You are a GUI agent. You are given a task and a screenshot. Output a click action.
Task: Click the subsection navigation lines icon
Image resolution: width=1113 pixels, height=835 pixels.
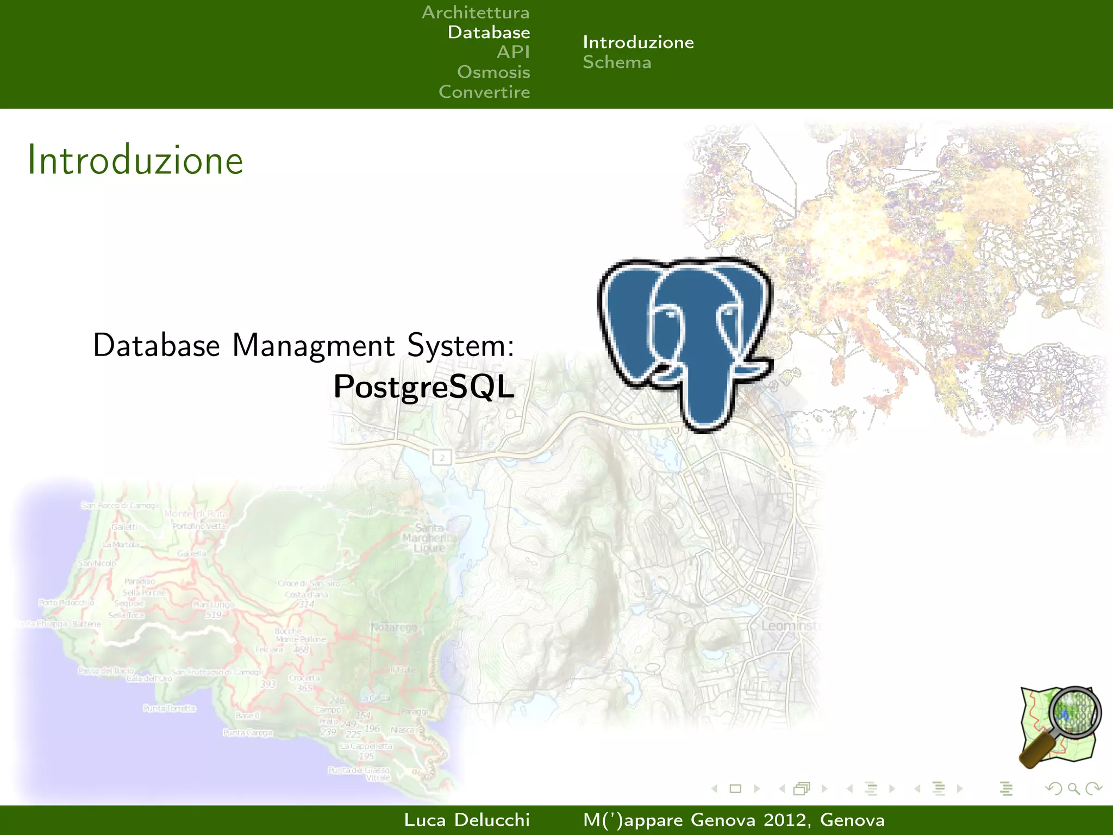871,788
